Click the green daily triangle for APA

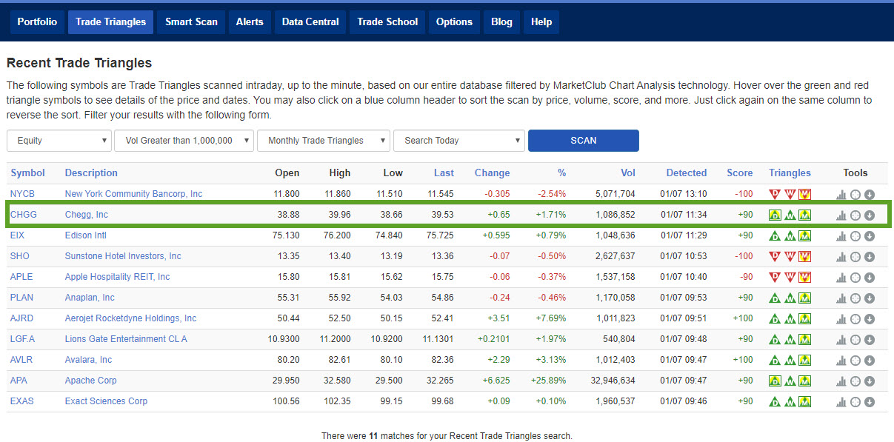(x=775, y=381)
